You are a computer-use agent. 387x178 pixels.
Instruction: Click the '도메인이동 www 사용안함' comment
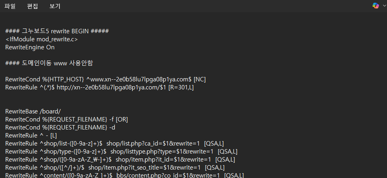coord(49,63)
